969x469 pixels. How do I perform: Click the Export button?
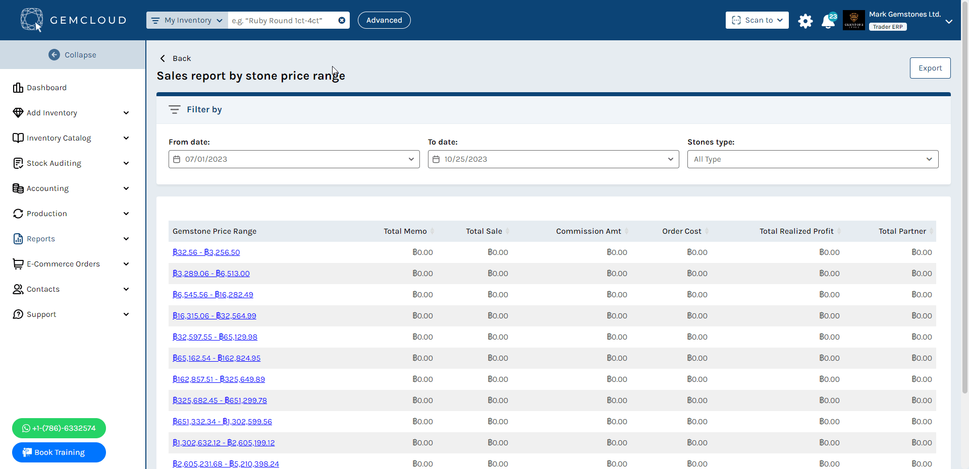930,68
